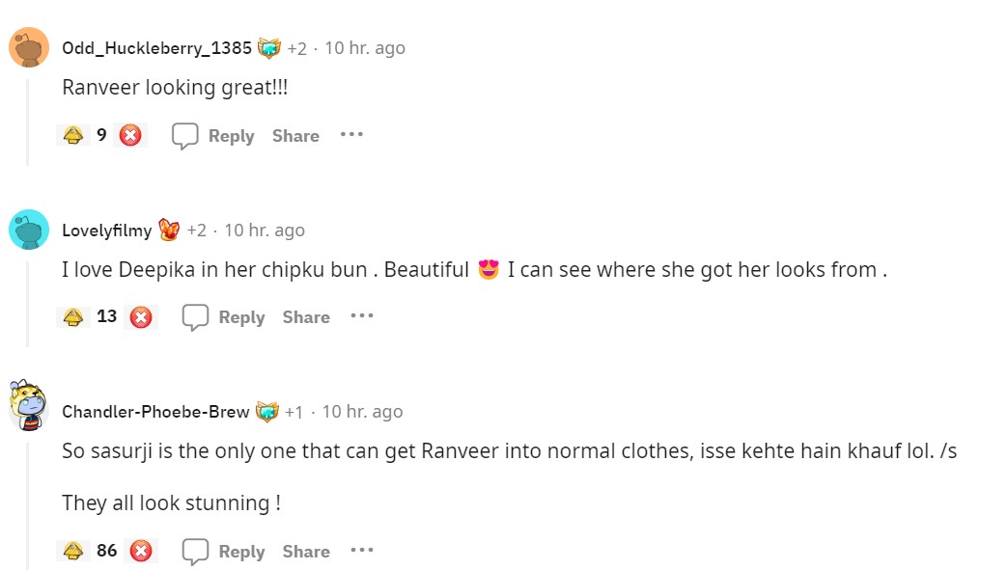Click Lovelyfilmy's teal avatar
This screenshot has width=1008, height=570.
(x=29, y=230)
